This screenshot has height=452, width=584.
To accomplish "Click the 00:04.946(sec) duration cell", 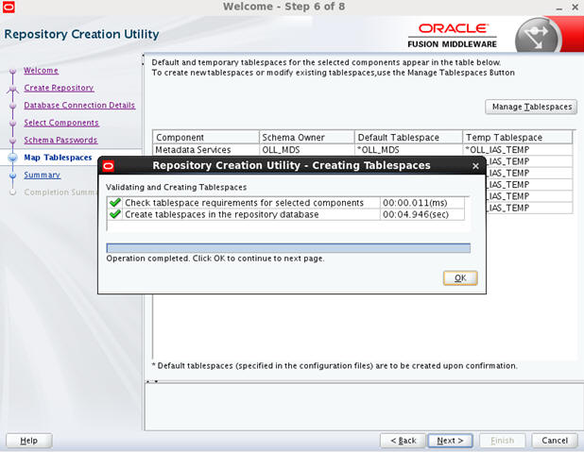I will tap(422, 214).
